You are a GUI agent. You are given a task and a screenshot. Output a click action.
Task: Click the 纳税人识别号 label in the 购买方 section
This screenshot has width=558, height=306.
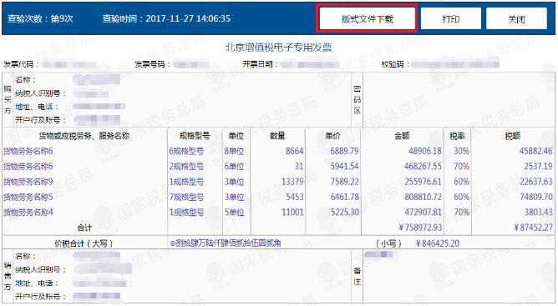pyautogui.click(x=40, y=93)
